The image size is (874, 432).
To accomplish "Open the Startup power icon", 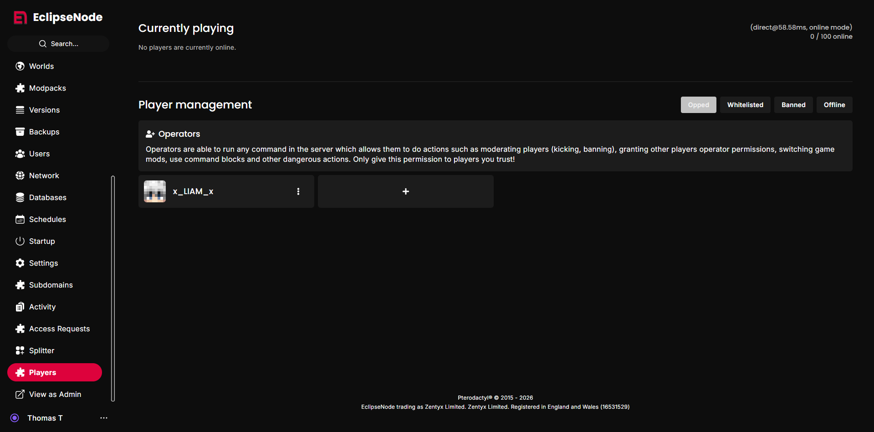I will pyautogui.click(x=20, y=241).
